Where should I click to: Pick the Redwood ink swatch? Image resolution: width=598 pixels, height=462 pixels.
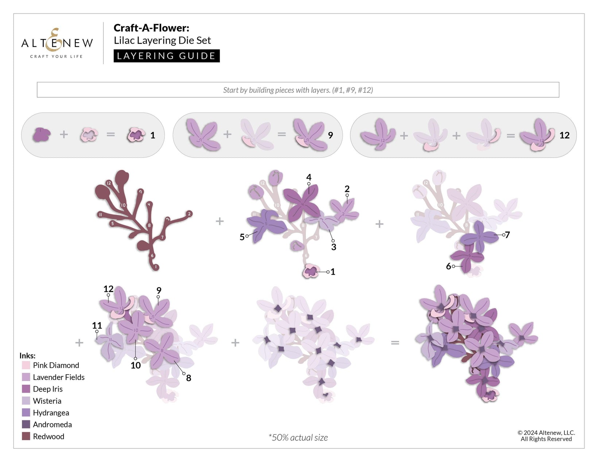click(26, 436)
